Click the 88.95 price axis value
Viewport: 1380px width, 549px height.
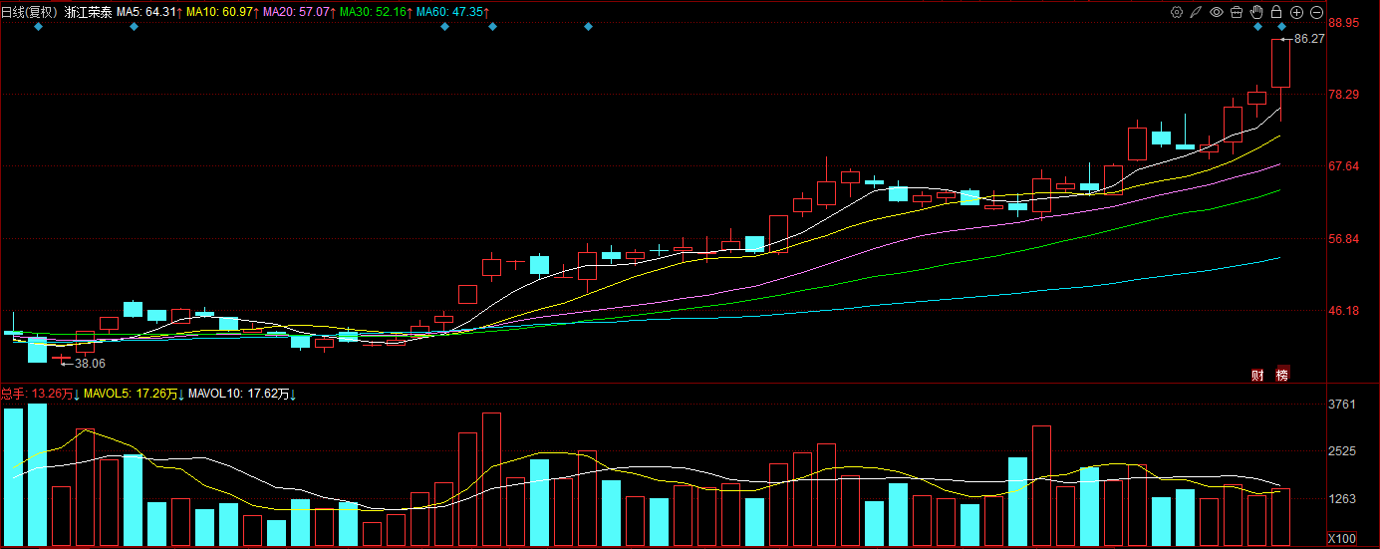pyautogui.click(x=1344, y=22)
